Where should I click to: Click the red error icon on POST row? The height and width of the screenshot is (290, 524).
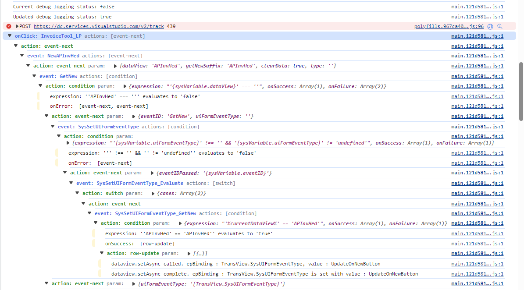(x=9, y=26)
